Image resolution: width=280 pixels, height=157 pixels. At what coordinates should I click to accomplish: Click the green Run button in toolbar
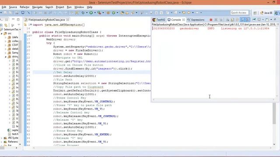click(x=91, y=13)
